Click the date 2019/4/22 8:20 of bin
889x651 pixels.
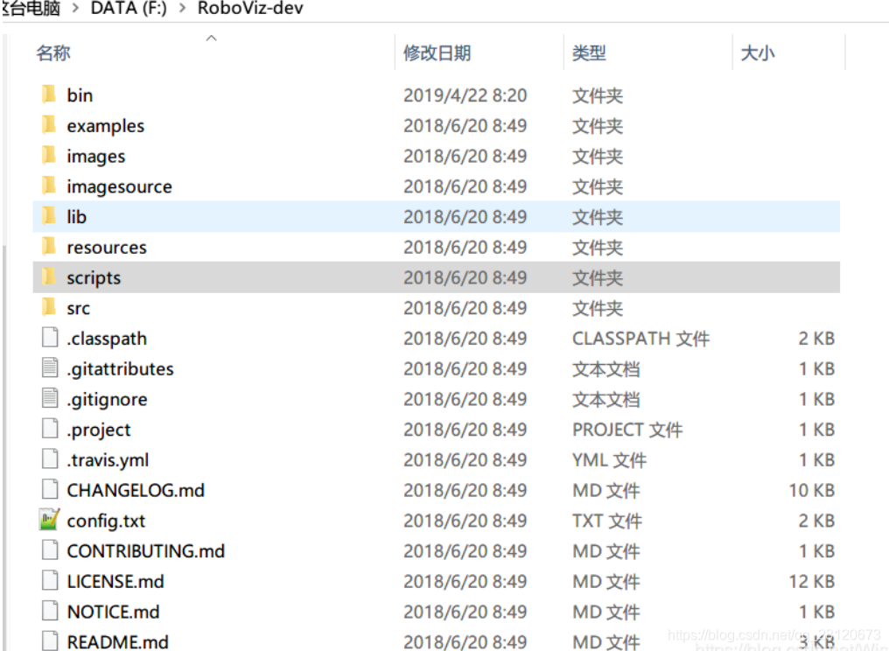point(465,94)
